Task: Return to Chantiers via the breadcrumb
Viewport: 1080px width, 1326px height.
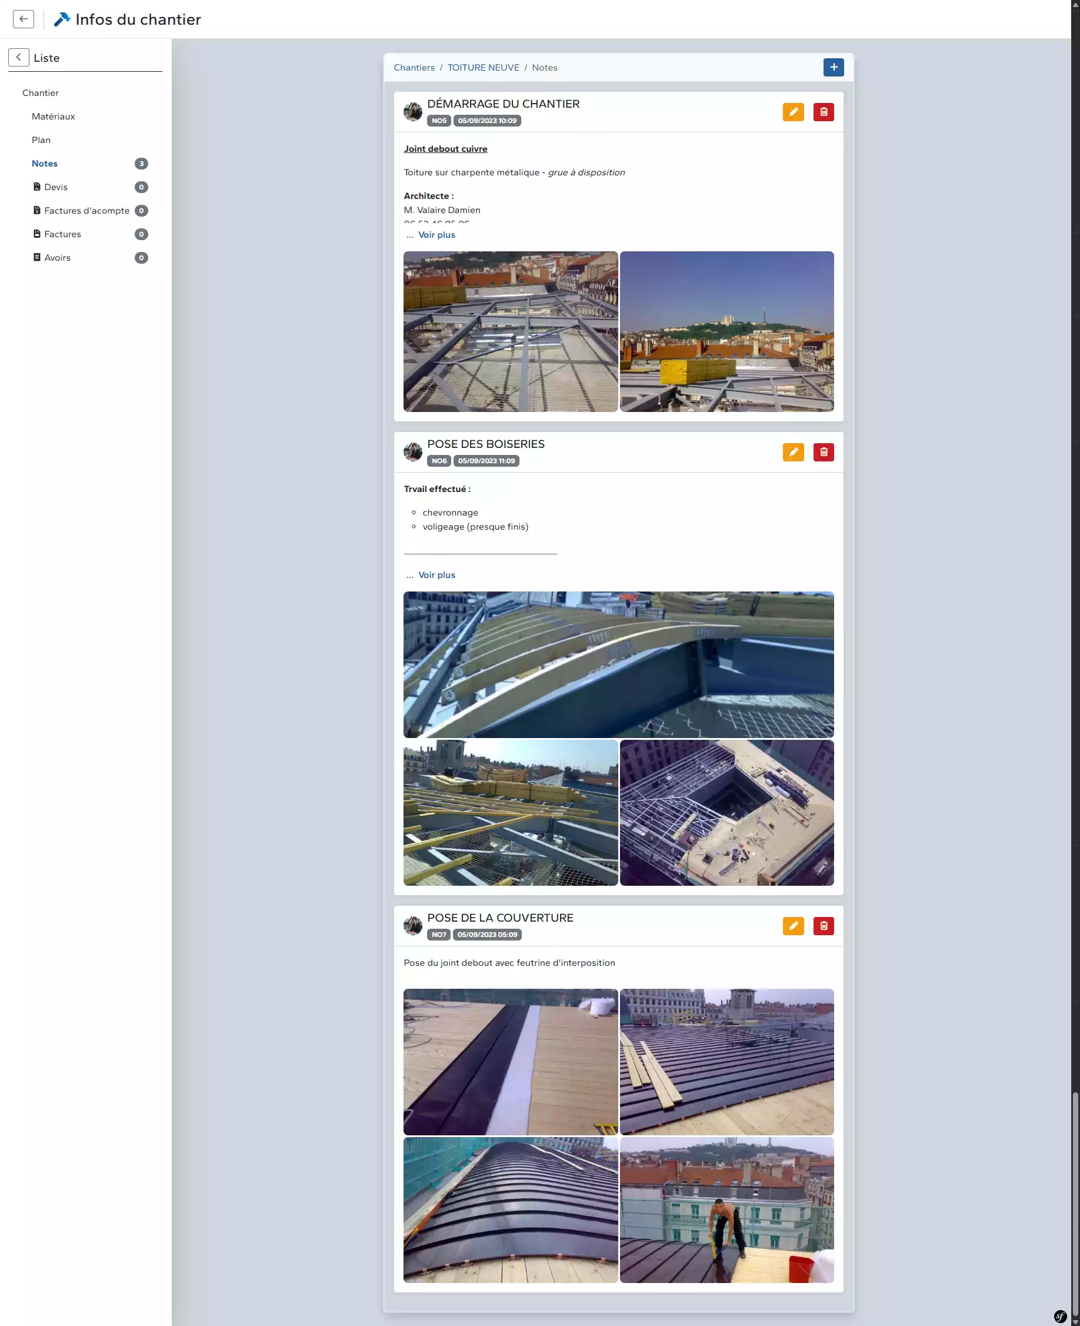Action: 414,67
